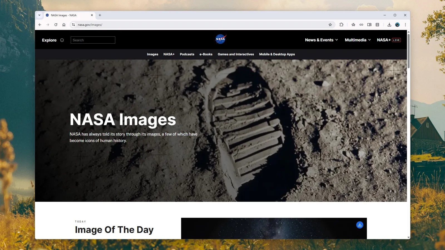Screen dimensions: 445x250
Task: Open the Podcasts submenu item
Action: click(187, 54)
